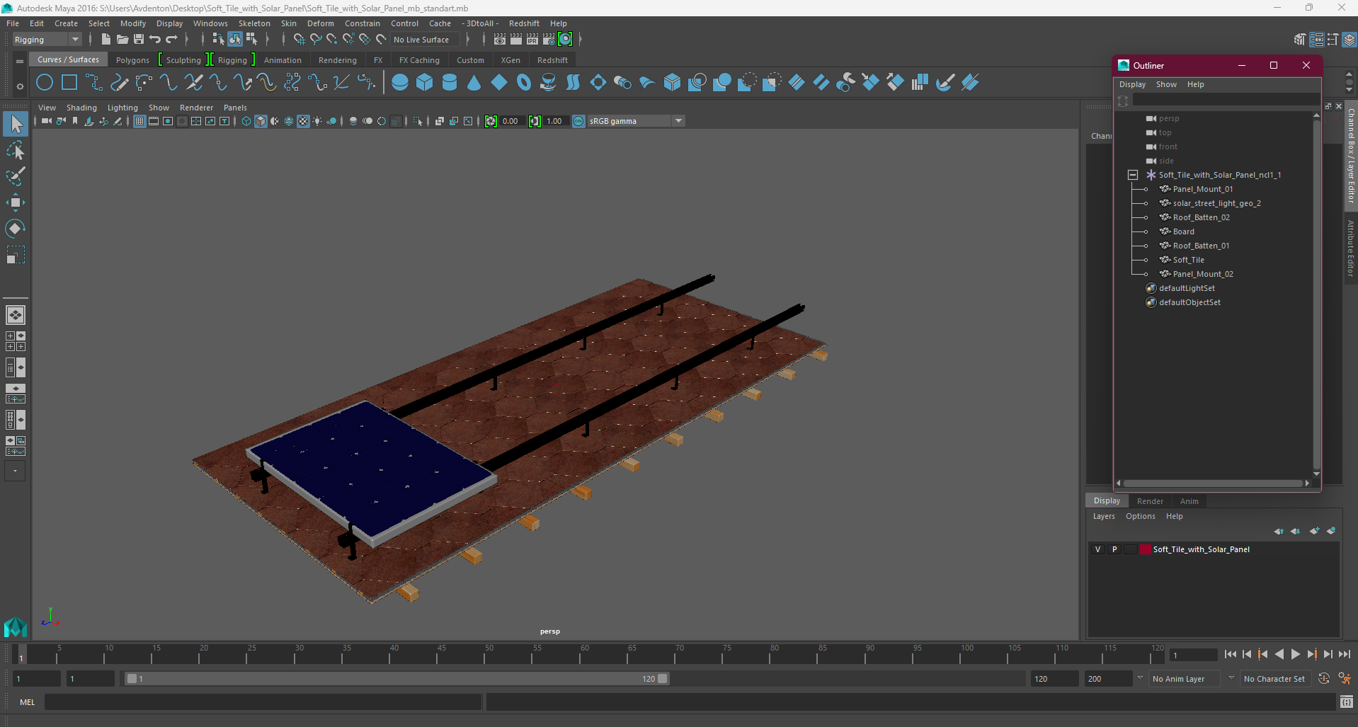Collapse Soft_Tile_with_Solar_Panel_ncl1_1 group
The image size is (1358, 727).
[1133, 175]
